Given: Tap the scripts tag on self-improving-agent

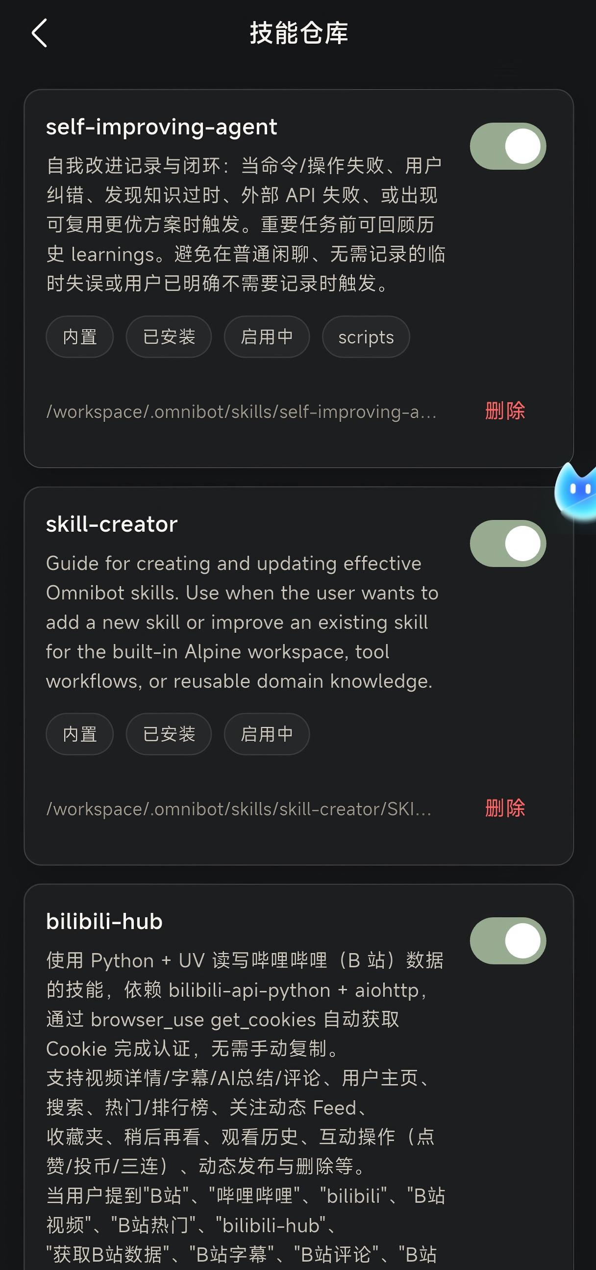Looking at the screenshot, I should [x=366, y=337].
